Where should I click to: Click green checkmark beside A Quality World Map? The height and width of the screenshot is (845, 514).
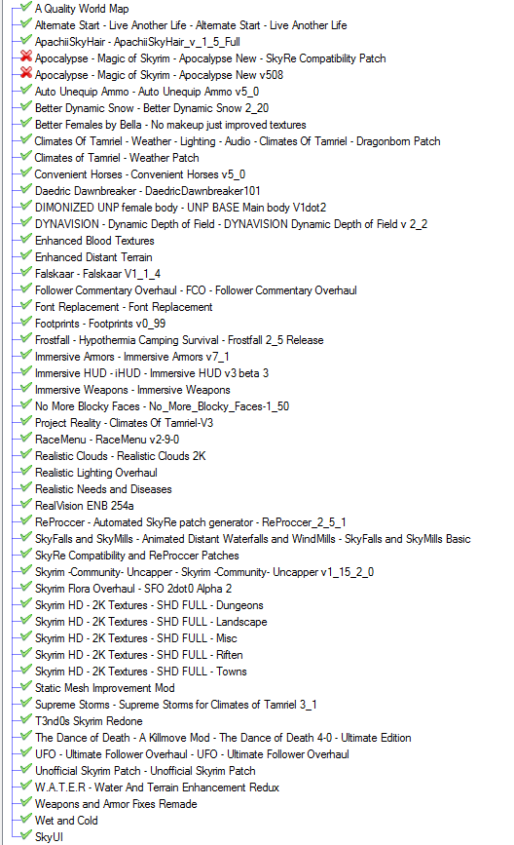click(x=26, y=7)
